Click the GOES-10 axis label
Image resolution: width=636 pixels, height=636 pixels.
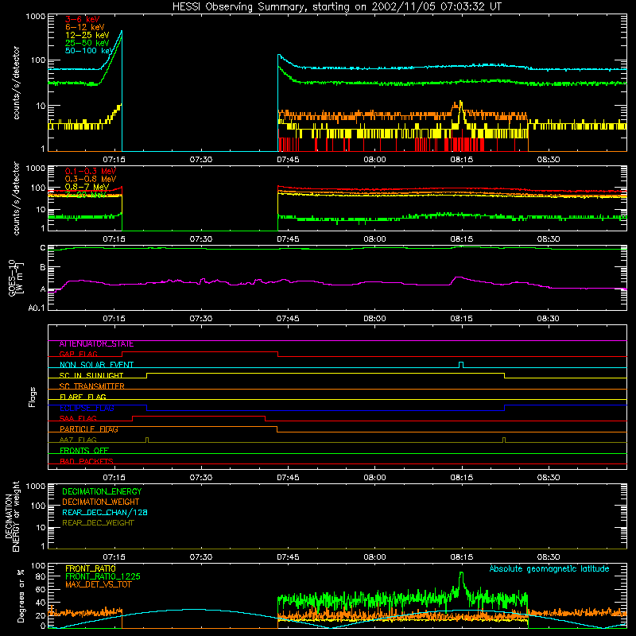15,277
